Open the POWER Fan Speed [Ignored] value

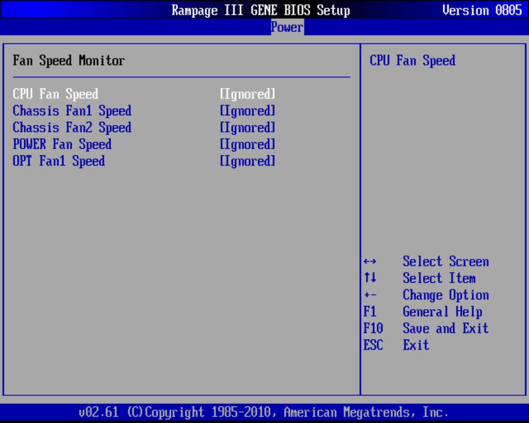(247, 145)
